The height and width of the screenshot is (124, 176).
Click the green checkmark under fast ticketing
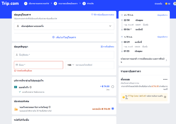[x=20, y=92]
